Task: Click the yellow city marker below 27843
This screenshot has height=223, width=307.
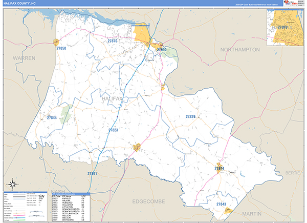Action: point(228,210)
